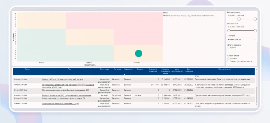
Task: Click the Влияние column header
Action: coord(140,69)
